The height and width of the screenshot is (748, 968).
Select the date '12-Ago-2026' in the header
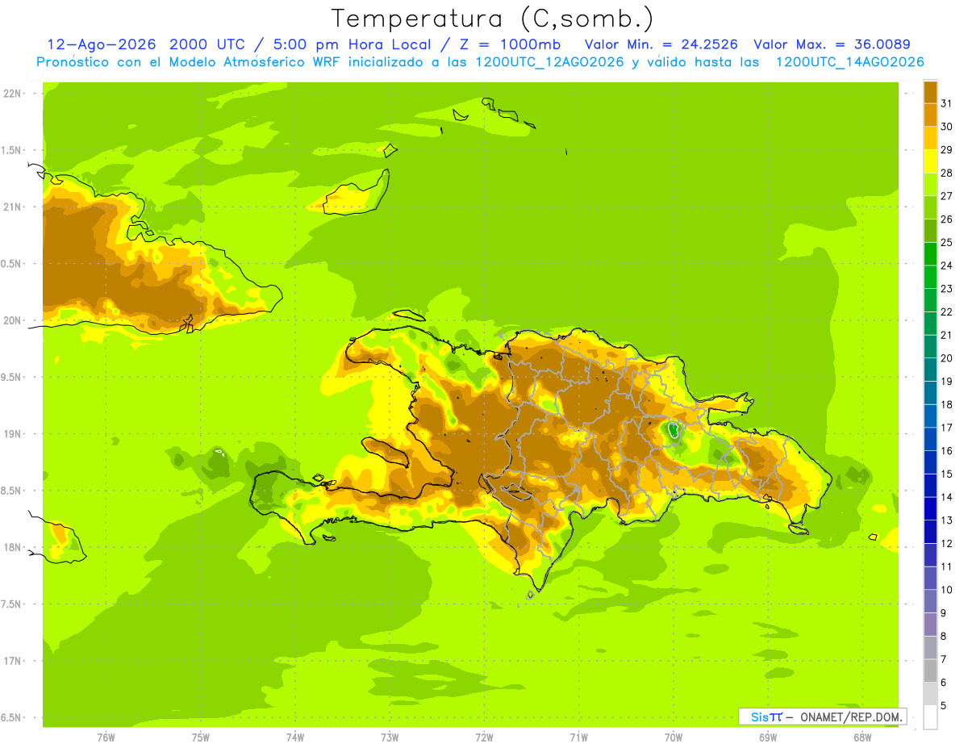(x=102, y=44)
